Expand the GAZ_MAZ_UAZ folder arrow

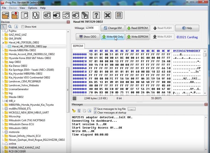coord(3,35)
